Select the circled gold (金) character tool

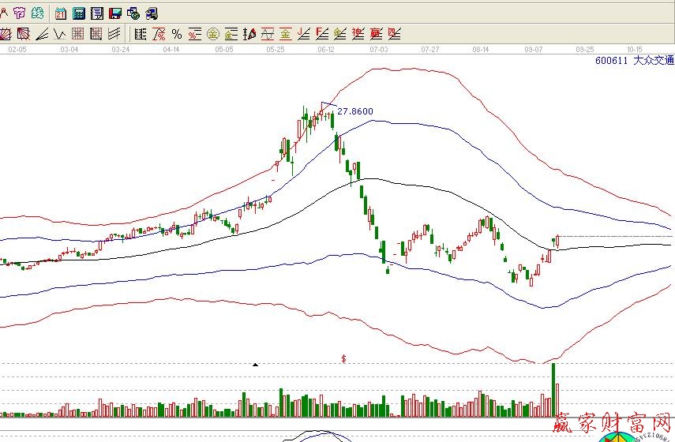tap(212, 34)
